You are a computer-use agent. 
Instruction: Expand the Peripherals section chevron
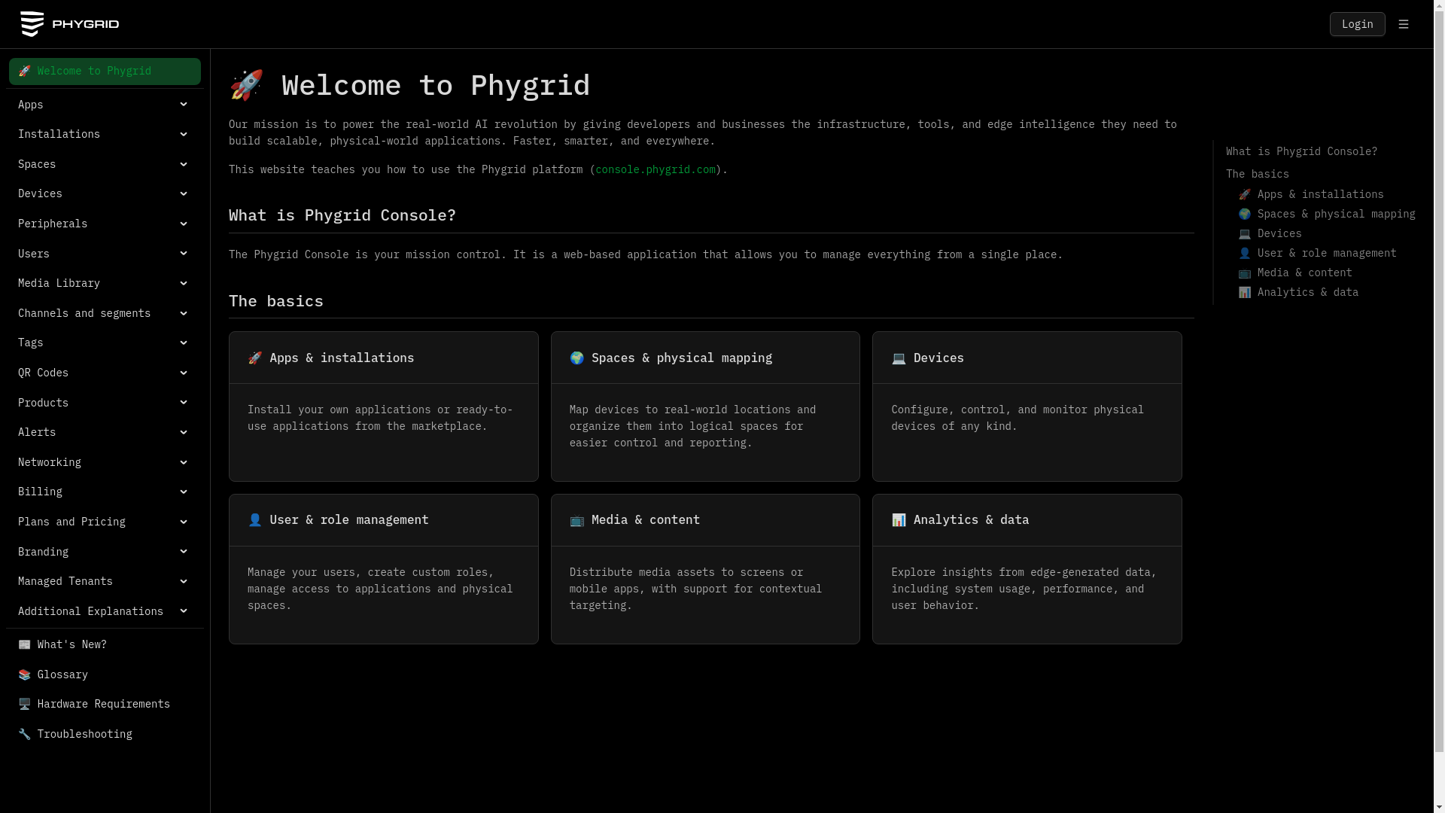(x=184, y=224)
